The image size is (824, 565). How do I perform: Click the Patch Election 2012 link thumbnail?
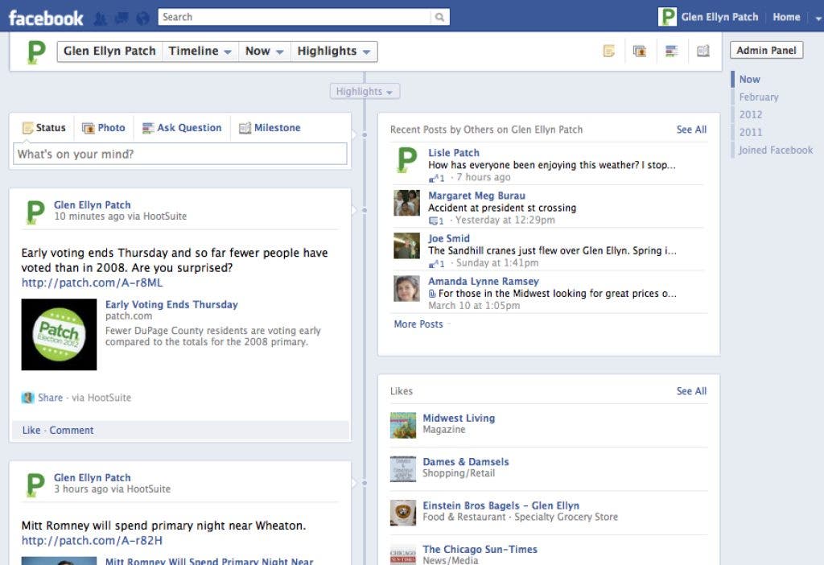[59, 334]
